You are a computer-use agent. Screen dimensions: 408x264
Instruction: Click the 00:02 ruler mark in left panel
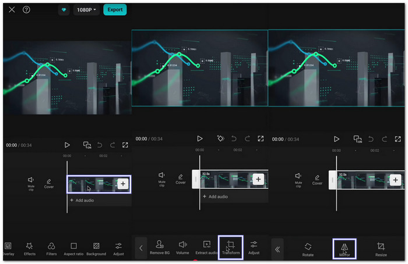pos(103,156)
